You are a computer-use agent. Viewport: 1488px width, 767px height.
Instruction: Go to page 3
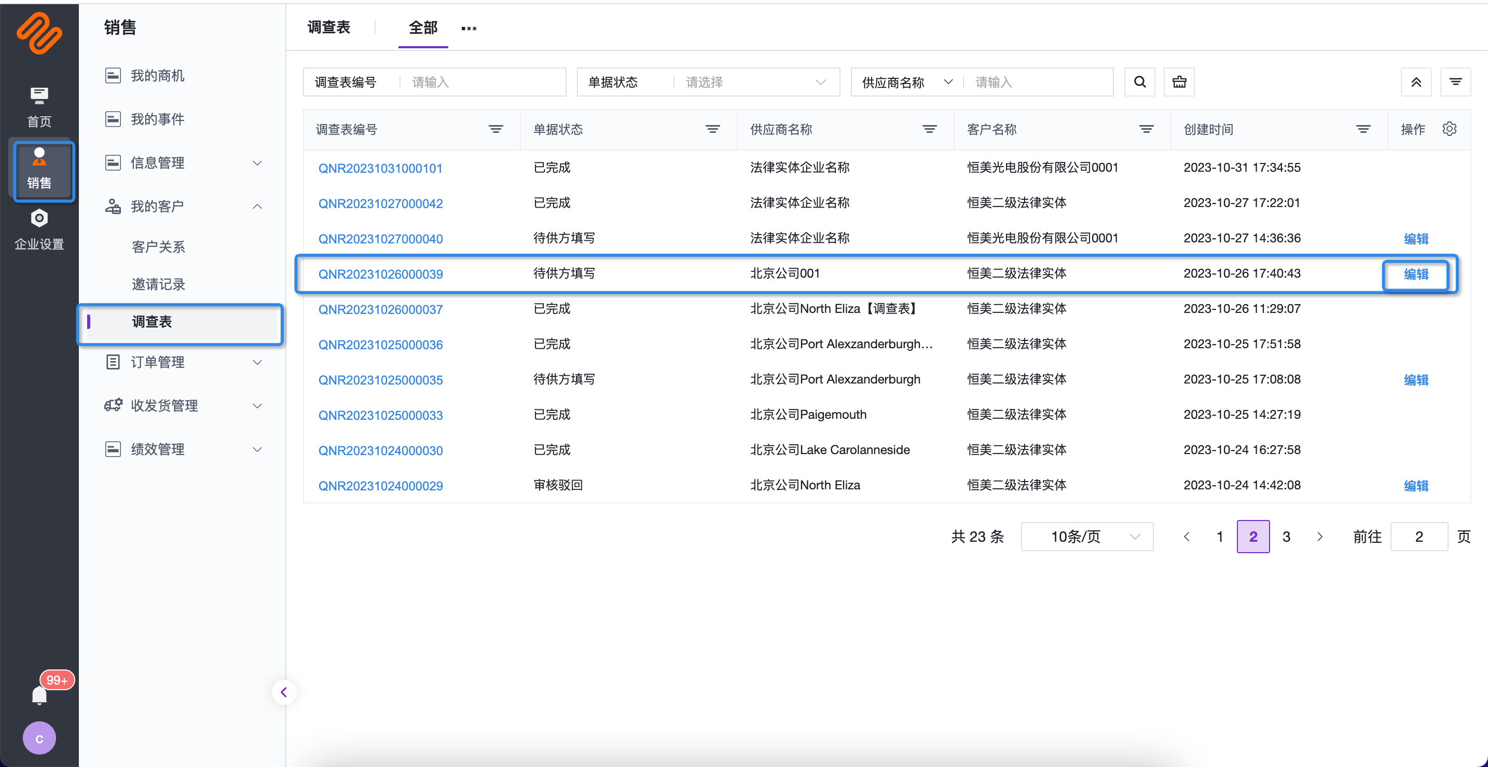[1286, 537]
